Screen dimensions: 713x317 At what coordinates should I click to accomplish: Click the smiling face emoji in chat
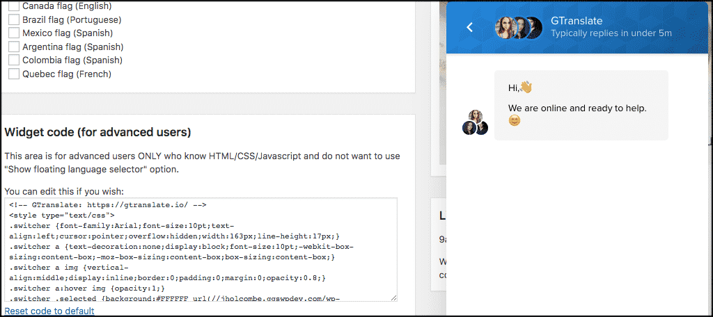[x=515, y=120]
